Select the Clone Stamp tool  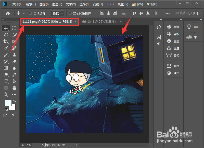click(14, 55)
